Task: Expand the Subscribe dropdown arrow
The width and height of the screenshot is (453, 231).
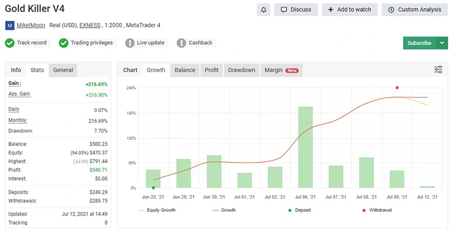Action: tap(442, 43)
